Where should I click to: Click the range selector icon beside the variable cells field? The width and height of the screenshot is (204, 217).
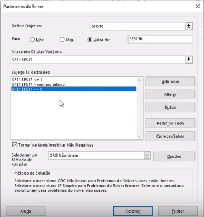189,60
